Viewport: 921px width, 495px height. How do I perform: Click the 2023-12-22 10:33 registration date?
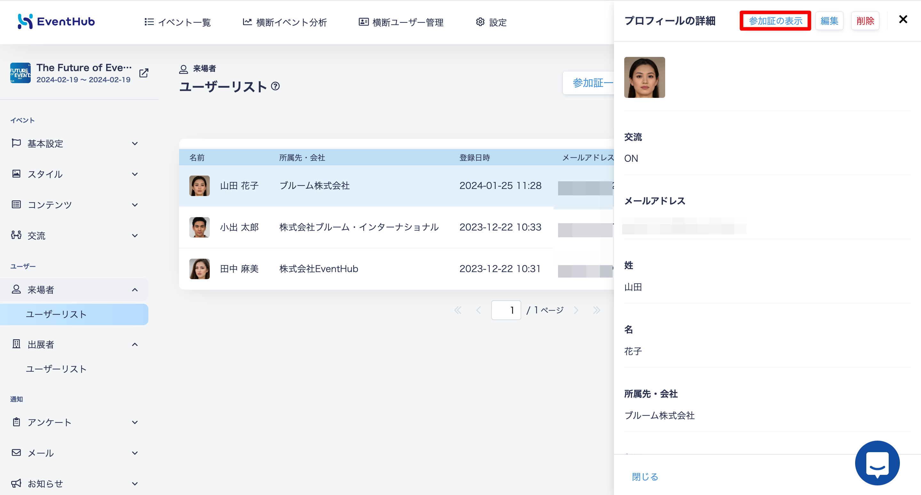500,227
